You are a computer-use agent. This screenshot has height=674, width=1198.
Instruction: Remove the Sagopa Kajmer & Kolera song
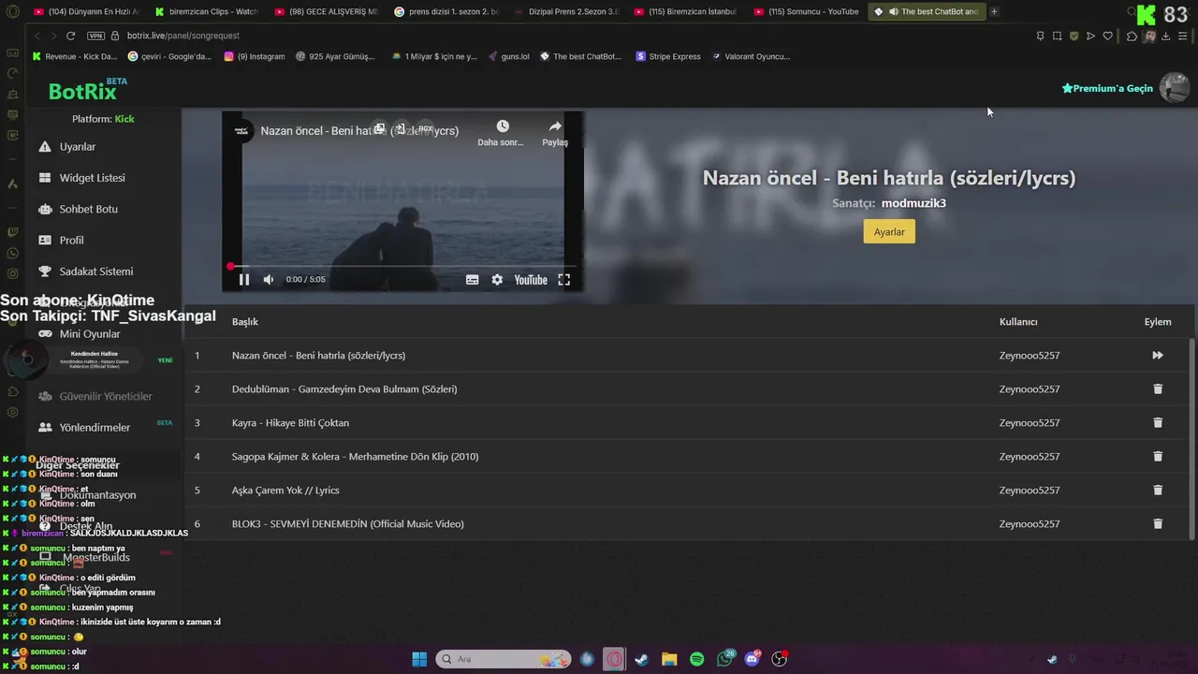(x=1158, y=456)
